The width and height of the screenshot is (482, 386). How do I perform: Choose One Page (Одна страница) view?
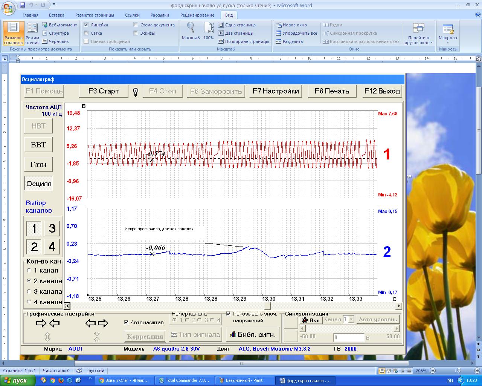[237, 25]
